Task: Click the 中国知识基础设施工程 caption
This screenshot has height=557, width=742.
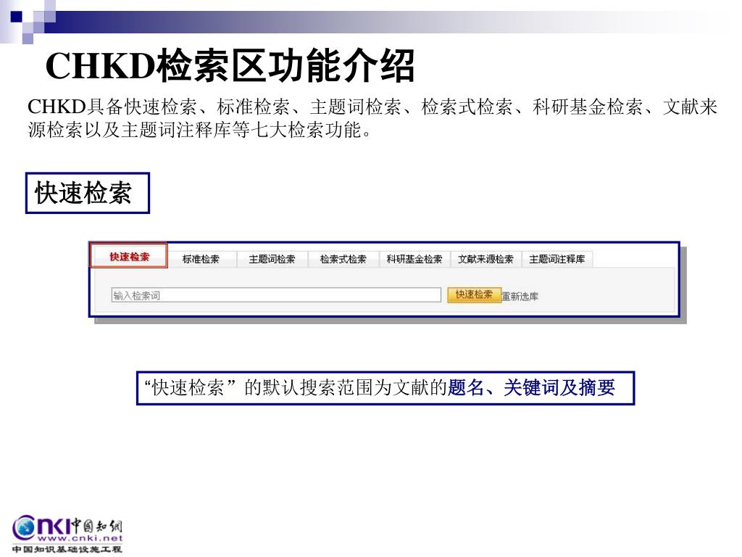Action: (67, 550)
